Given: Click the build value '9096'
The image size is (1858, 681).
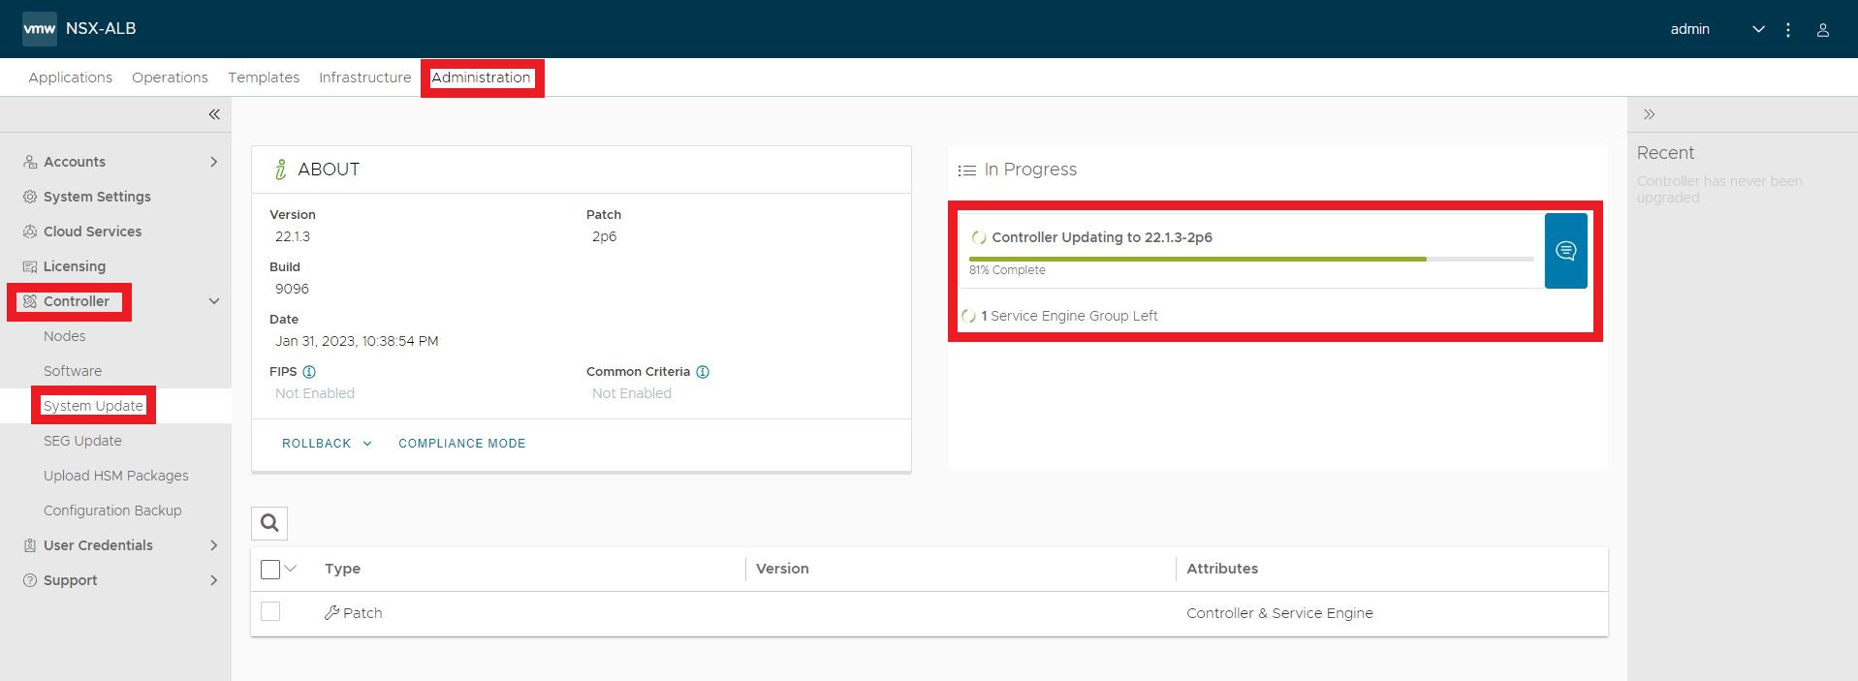Looking at the screenshot, I should (x=292, y=289).
